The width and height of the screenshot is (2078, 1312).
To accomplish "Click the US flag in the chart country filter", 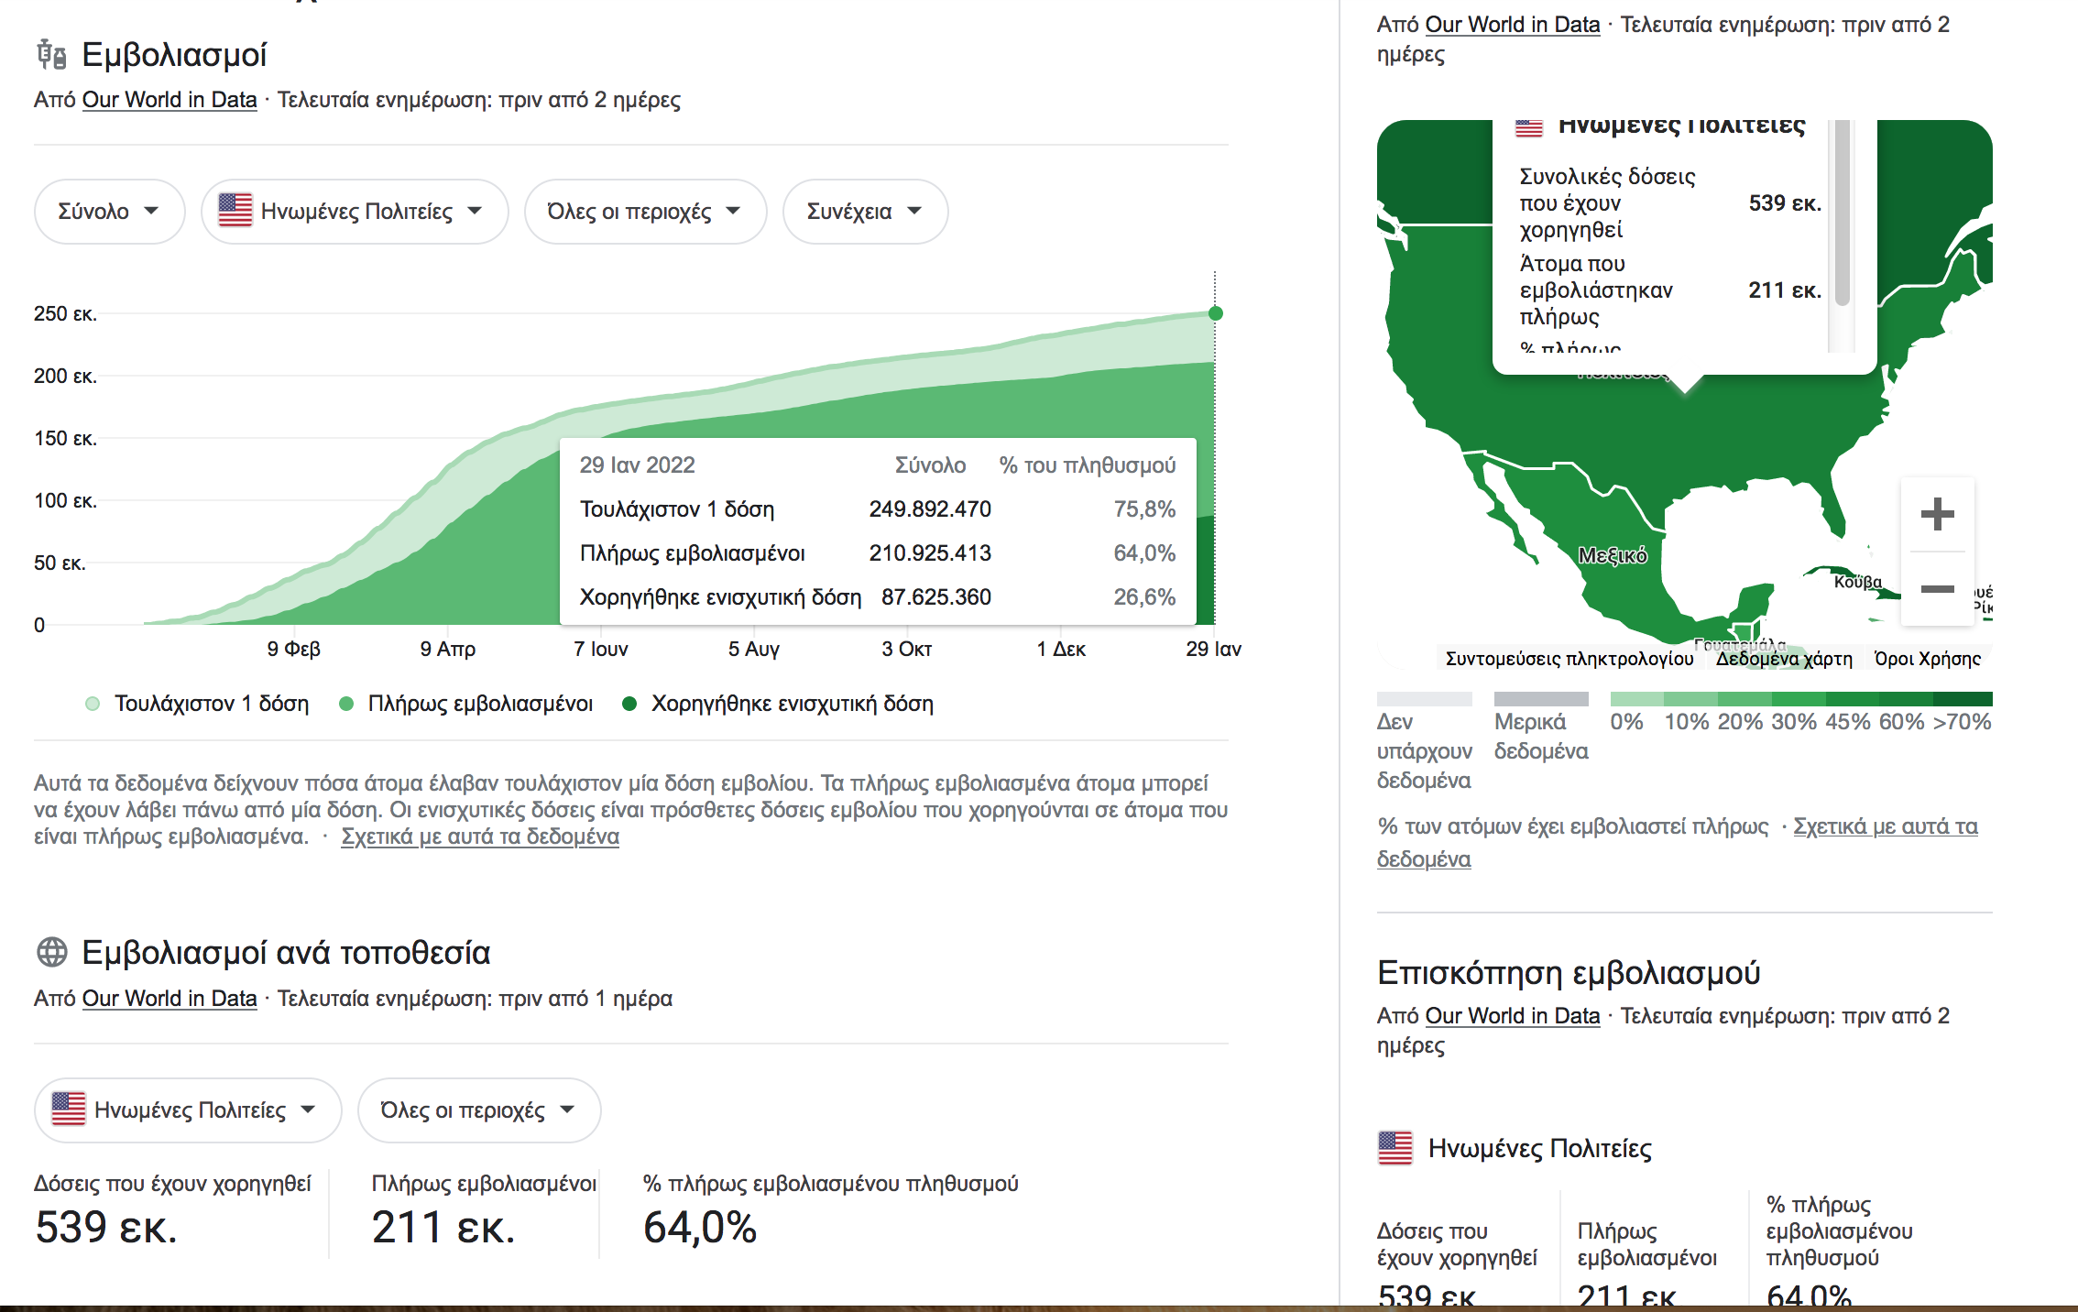I will (235, 211).
